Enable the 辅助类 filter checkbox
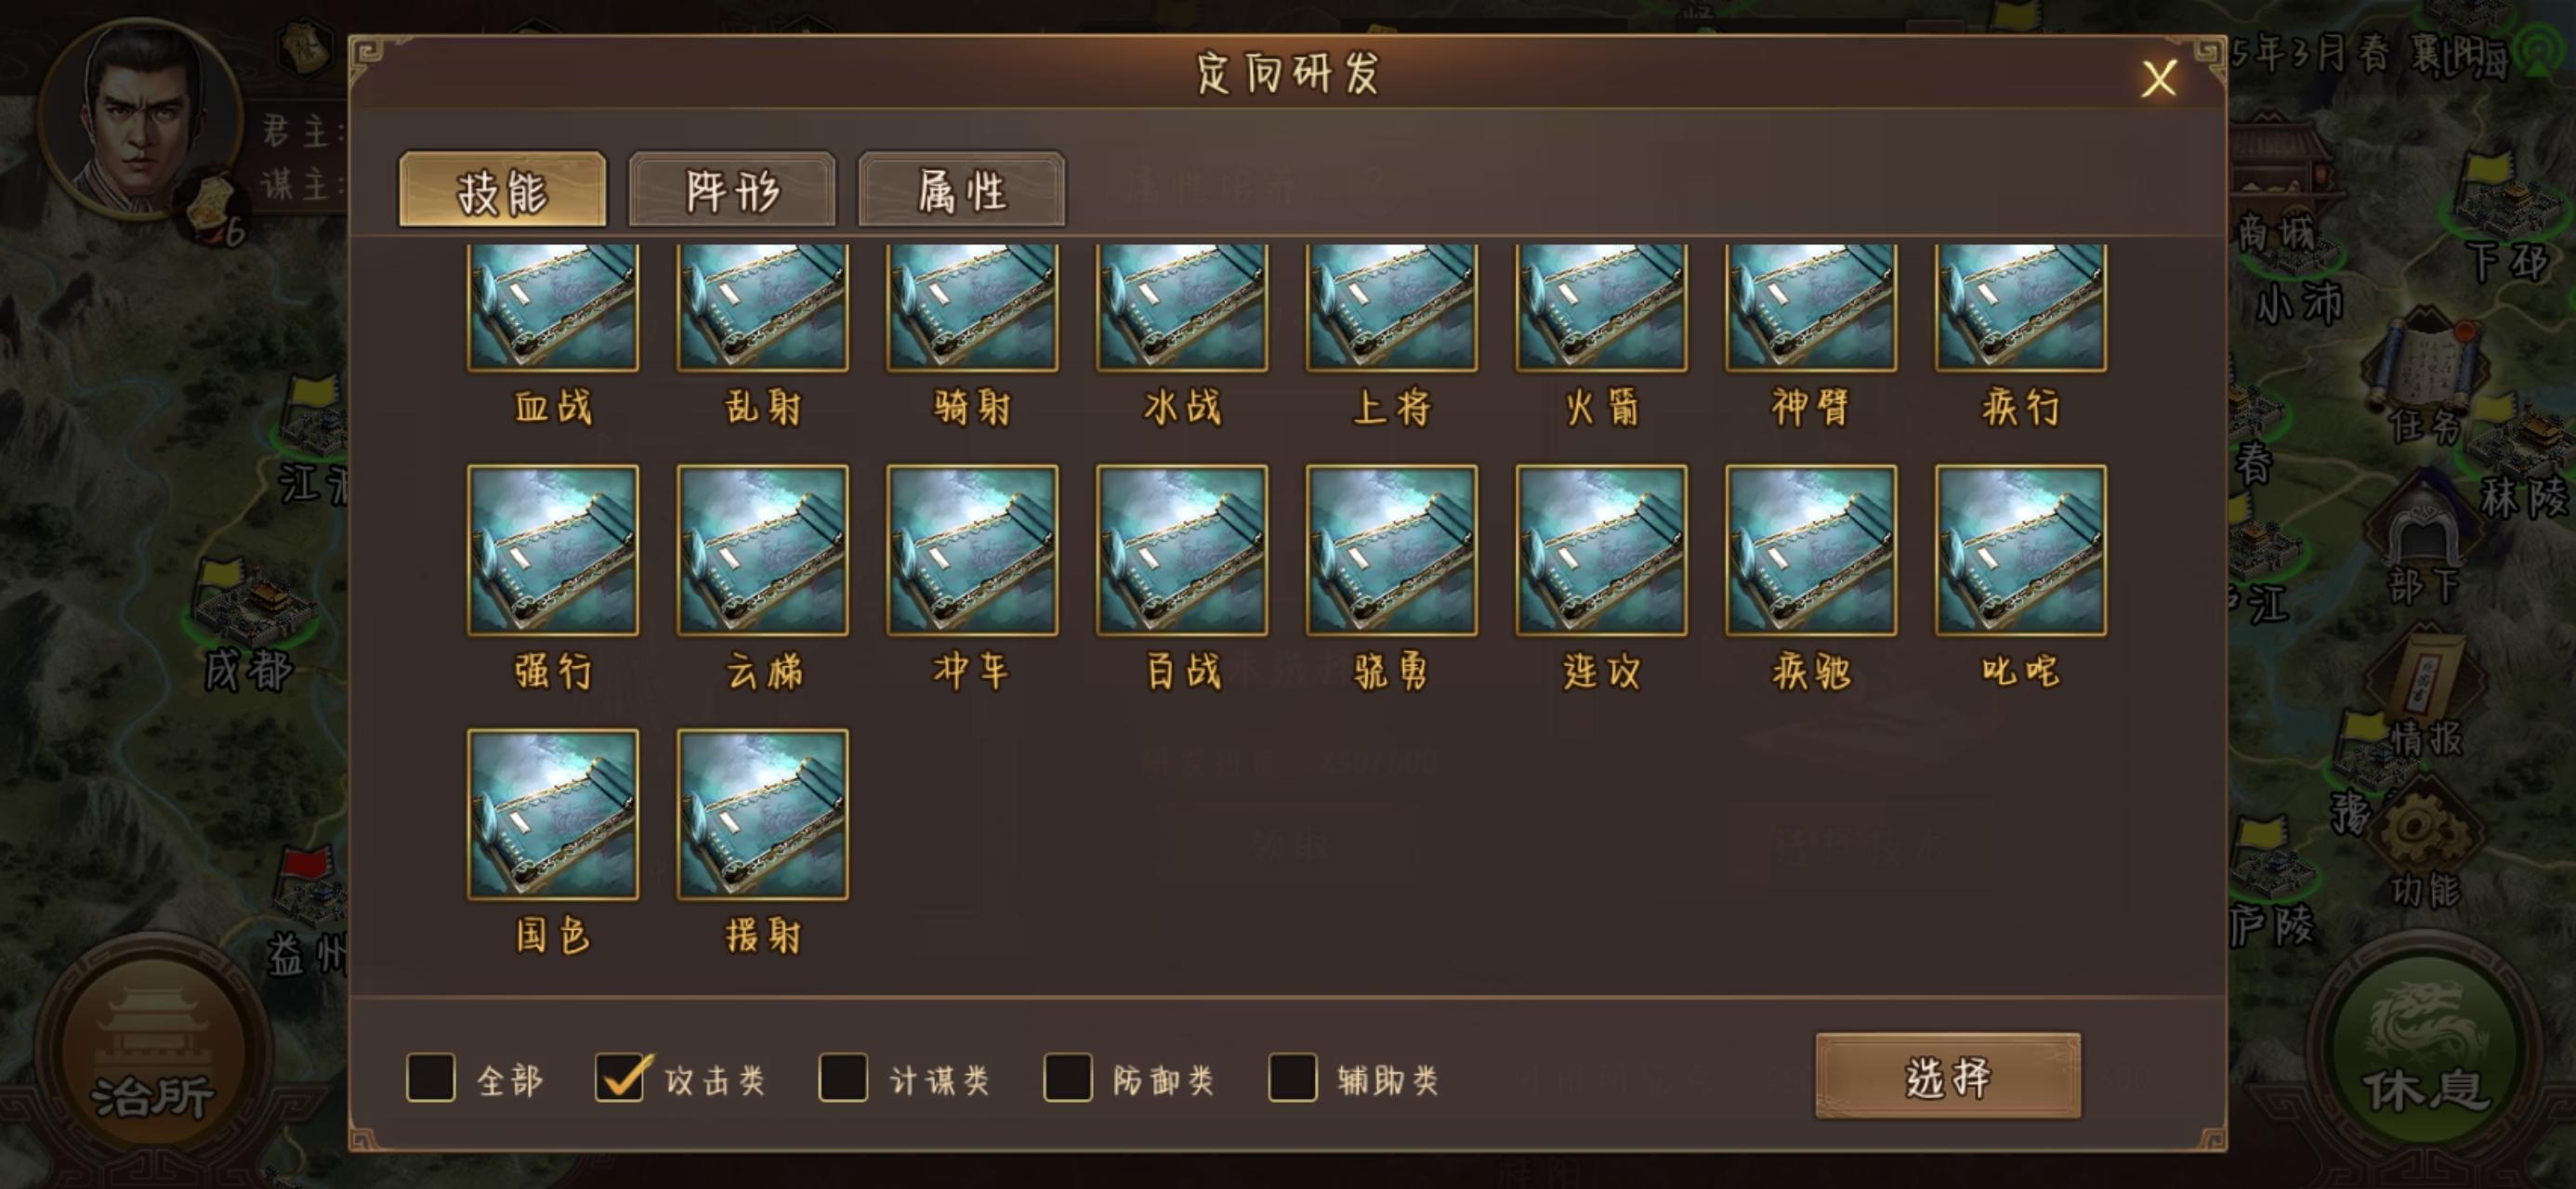 (x=1292, y=1077)
